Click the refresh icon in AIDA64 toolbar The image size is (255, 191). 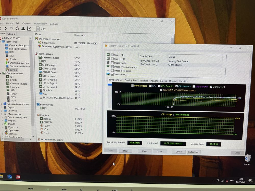(x=17, y=29)
